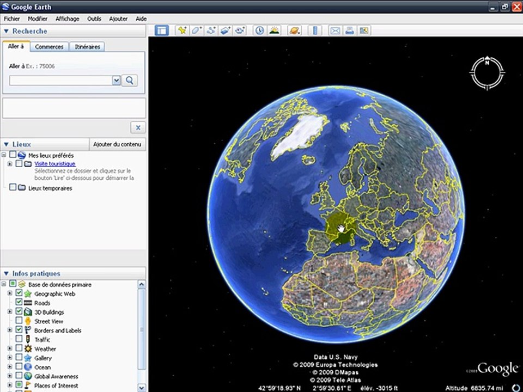
Task: Uncheck the 3D Buildings checkbox
Action: [19, 311]
